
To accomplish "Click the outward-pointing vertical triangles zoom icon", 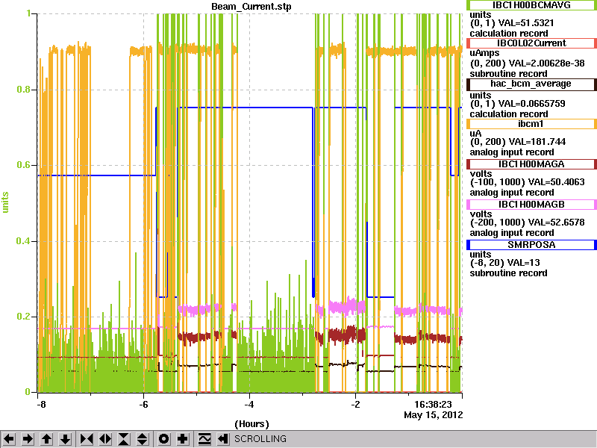I will [143, 439].
